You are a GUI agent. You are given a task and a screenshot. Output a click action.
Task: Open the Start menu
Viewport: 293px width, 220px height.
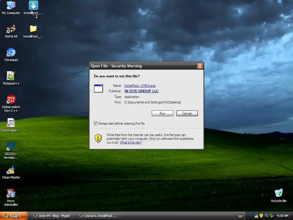[x=13, y=216]
